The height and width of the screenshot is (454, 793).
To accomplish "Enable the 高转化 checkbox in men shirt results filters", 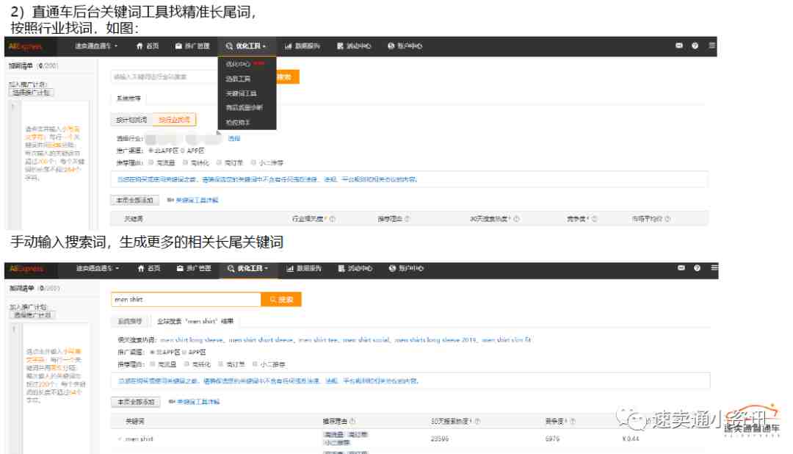I will (x=186, y=364).
